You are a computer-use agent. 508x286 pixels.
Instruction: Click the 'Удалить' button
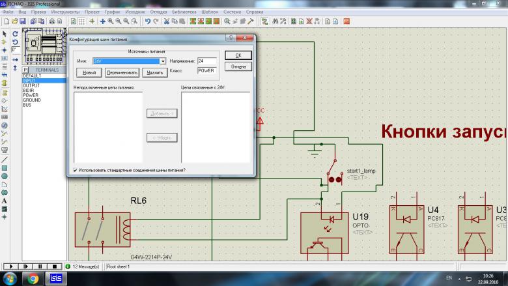coord(155,72)
